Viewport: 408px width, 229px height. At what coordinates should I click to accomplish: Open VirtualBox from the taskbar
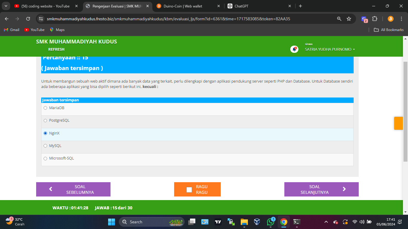click(x=257, y=222)
